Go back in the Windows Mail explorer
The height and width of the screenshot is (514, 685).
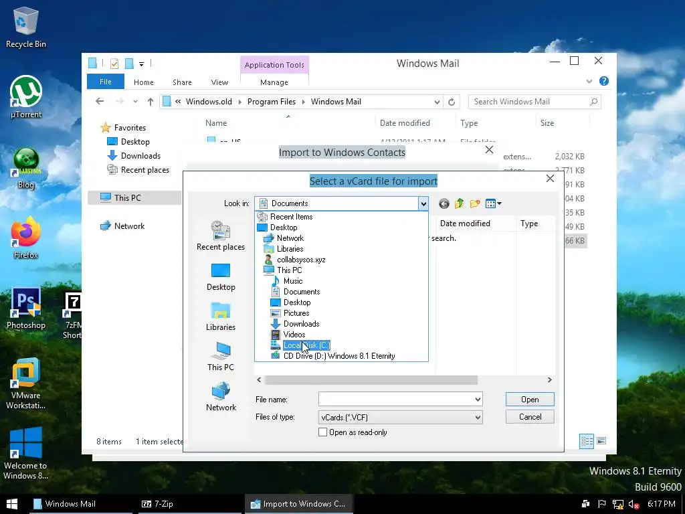pyautogui.click(x=100, y=102)
